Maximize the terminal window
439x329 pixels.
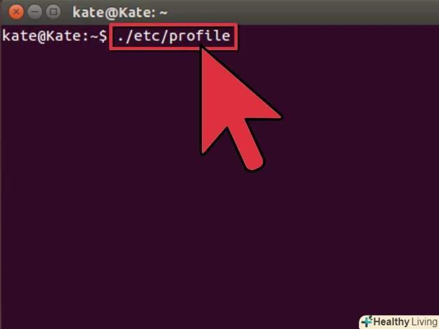point(54,12)
